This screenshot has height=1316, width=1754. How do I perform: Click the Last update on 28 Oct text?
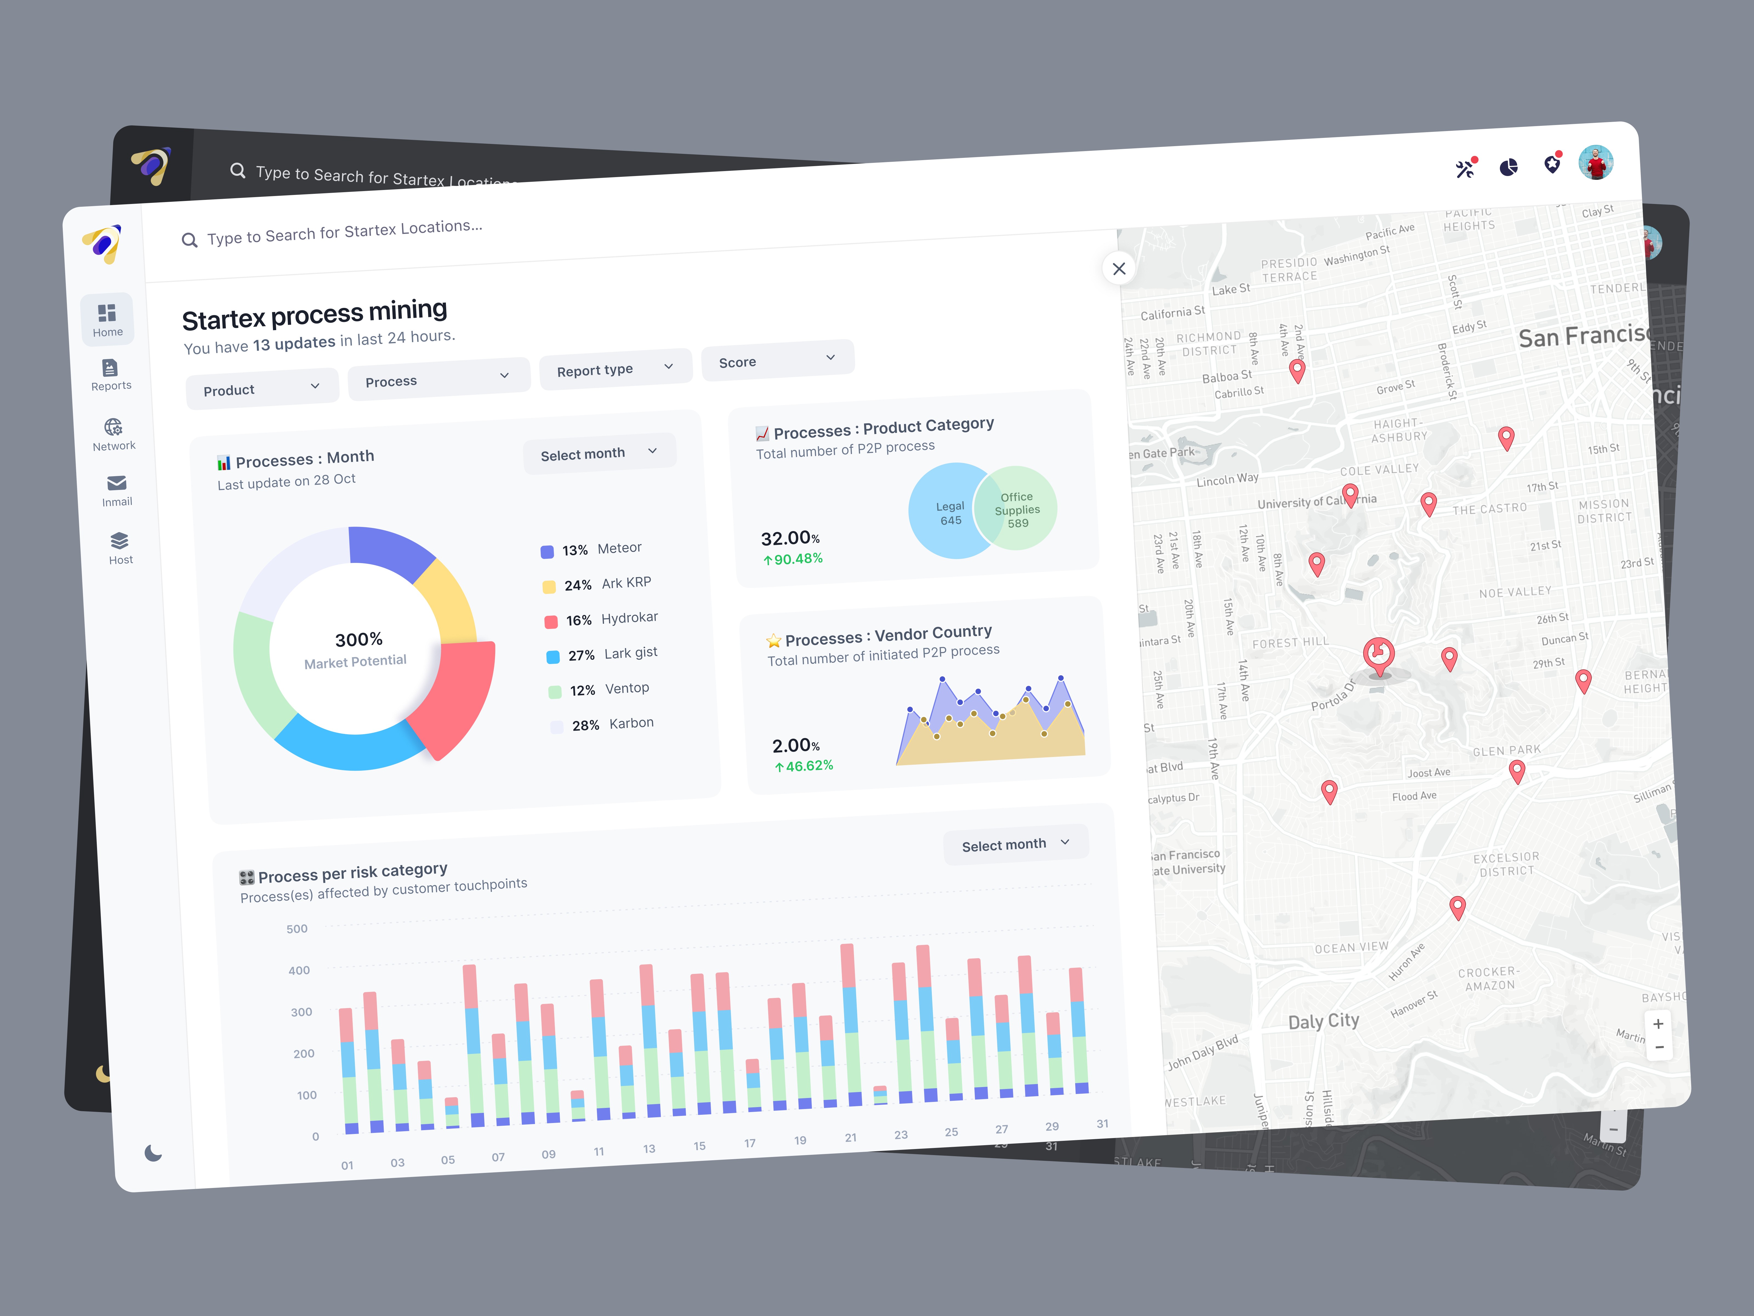click(286, 481)
